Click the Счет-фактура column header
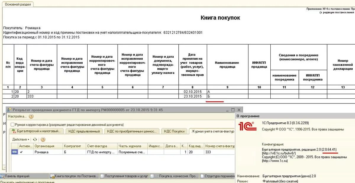Image resolution: width=355 pixels, height=183 pixels. 101,146
